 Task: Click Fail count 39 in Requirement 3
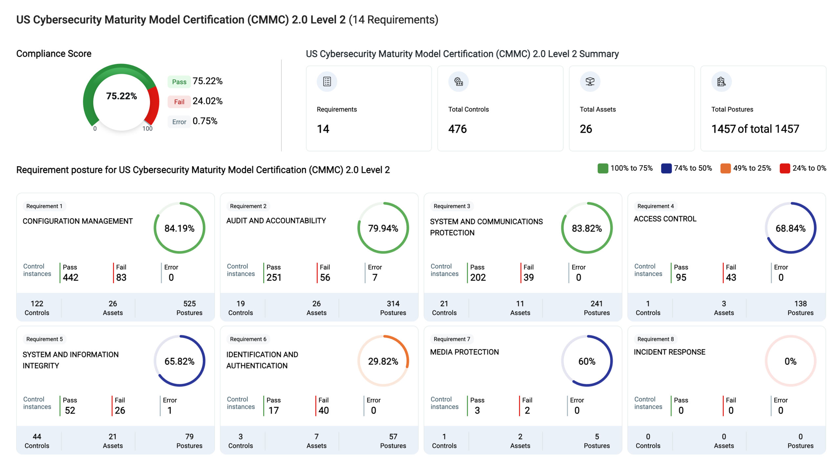[x=529, y=278]
